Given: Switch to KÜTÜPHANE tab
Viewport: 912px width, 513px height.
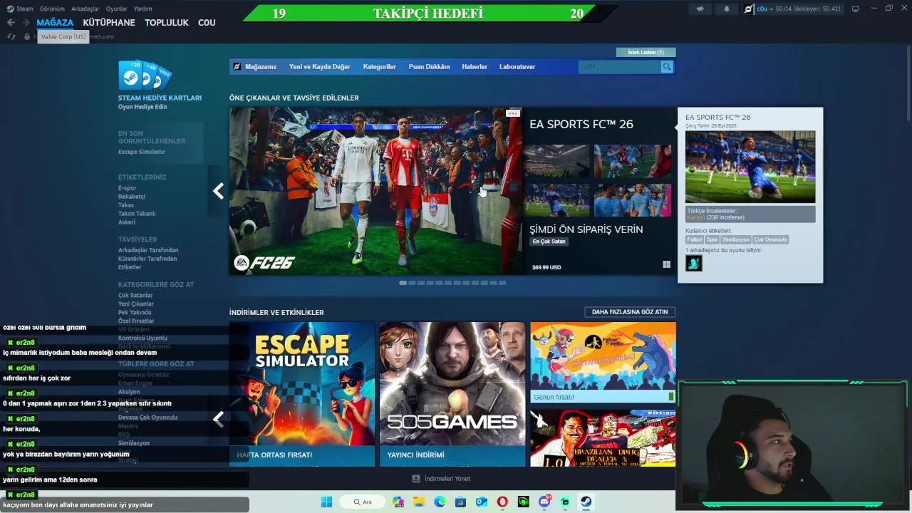Looking at the screenshot, I should (x=109, y=23).
